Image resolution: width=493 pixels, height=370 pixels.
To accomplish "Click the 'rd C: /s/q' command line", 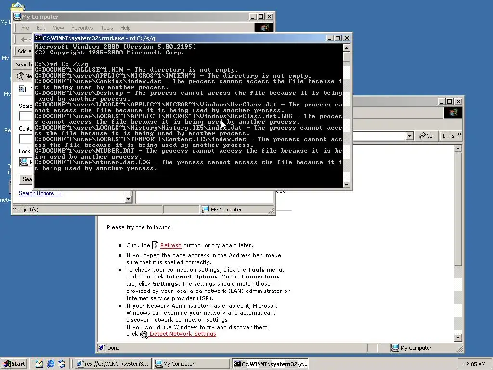I will [62, 64].
